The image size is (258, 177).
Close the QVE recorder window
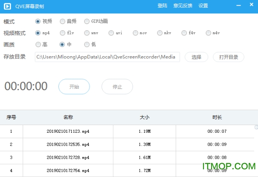click(x=251, y=6)
